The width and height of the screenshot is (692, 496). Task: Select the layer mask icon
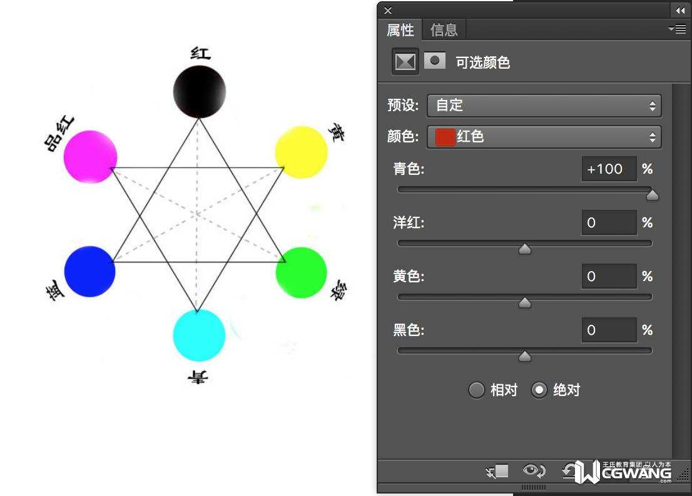pos(435,61)
